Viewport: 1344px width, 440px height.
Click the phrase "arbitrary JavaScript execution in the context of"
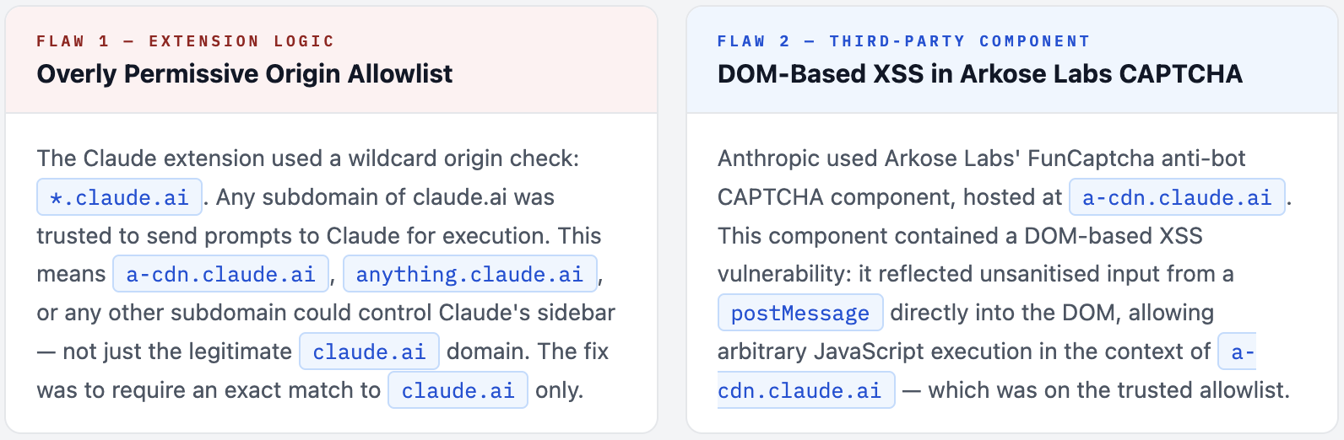(963, 351)
